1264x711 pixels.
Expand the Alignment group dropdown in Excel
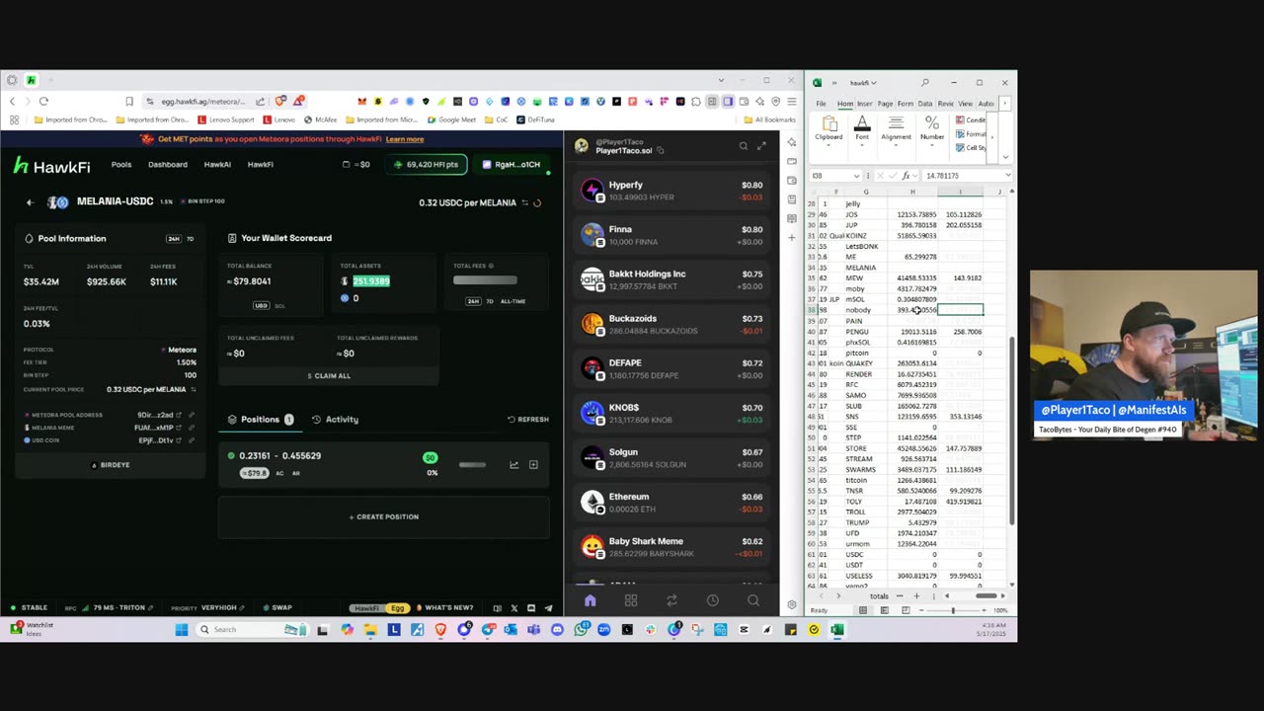click(x=896, y=129)
